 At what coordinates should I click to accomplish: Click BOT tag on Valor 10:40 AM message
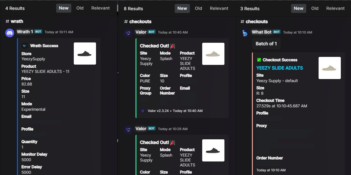tap(152, 32)
